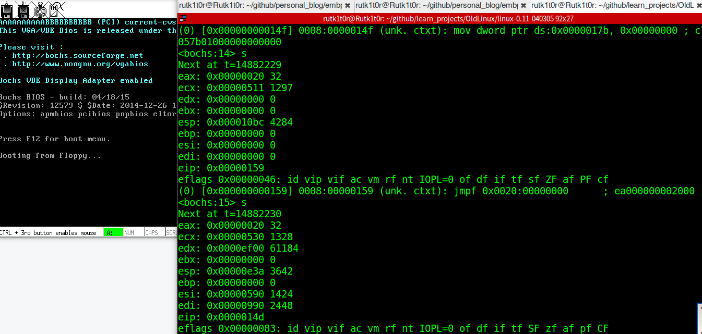The width and height of the screenshot is (702, 334).
Task: Click 'esi: 0x00000590 1424' register line
Action: click(x=235, y=294)
